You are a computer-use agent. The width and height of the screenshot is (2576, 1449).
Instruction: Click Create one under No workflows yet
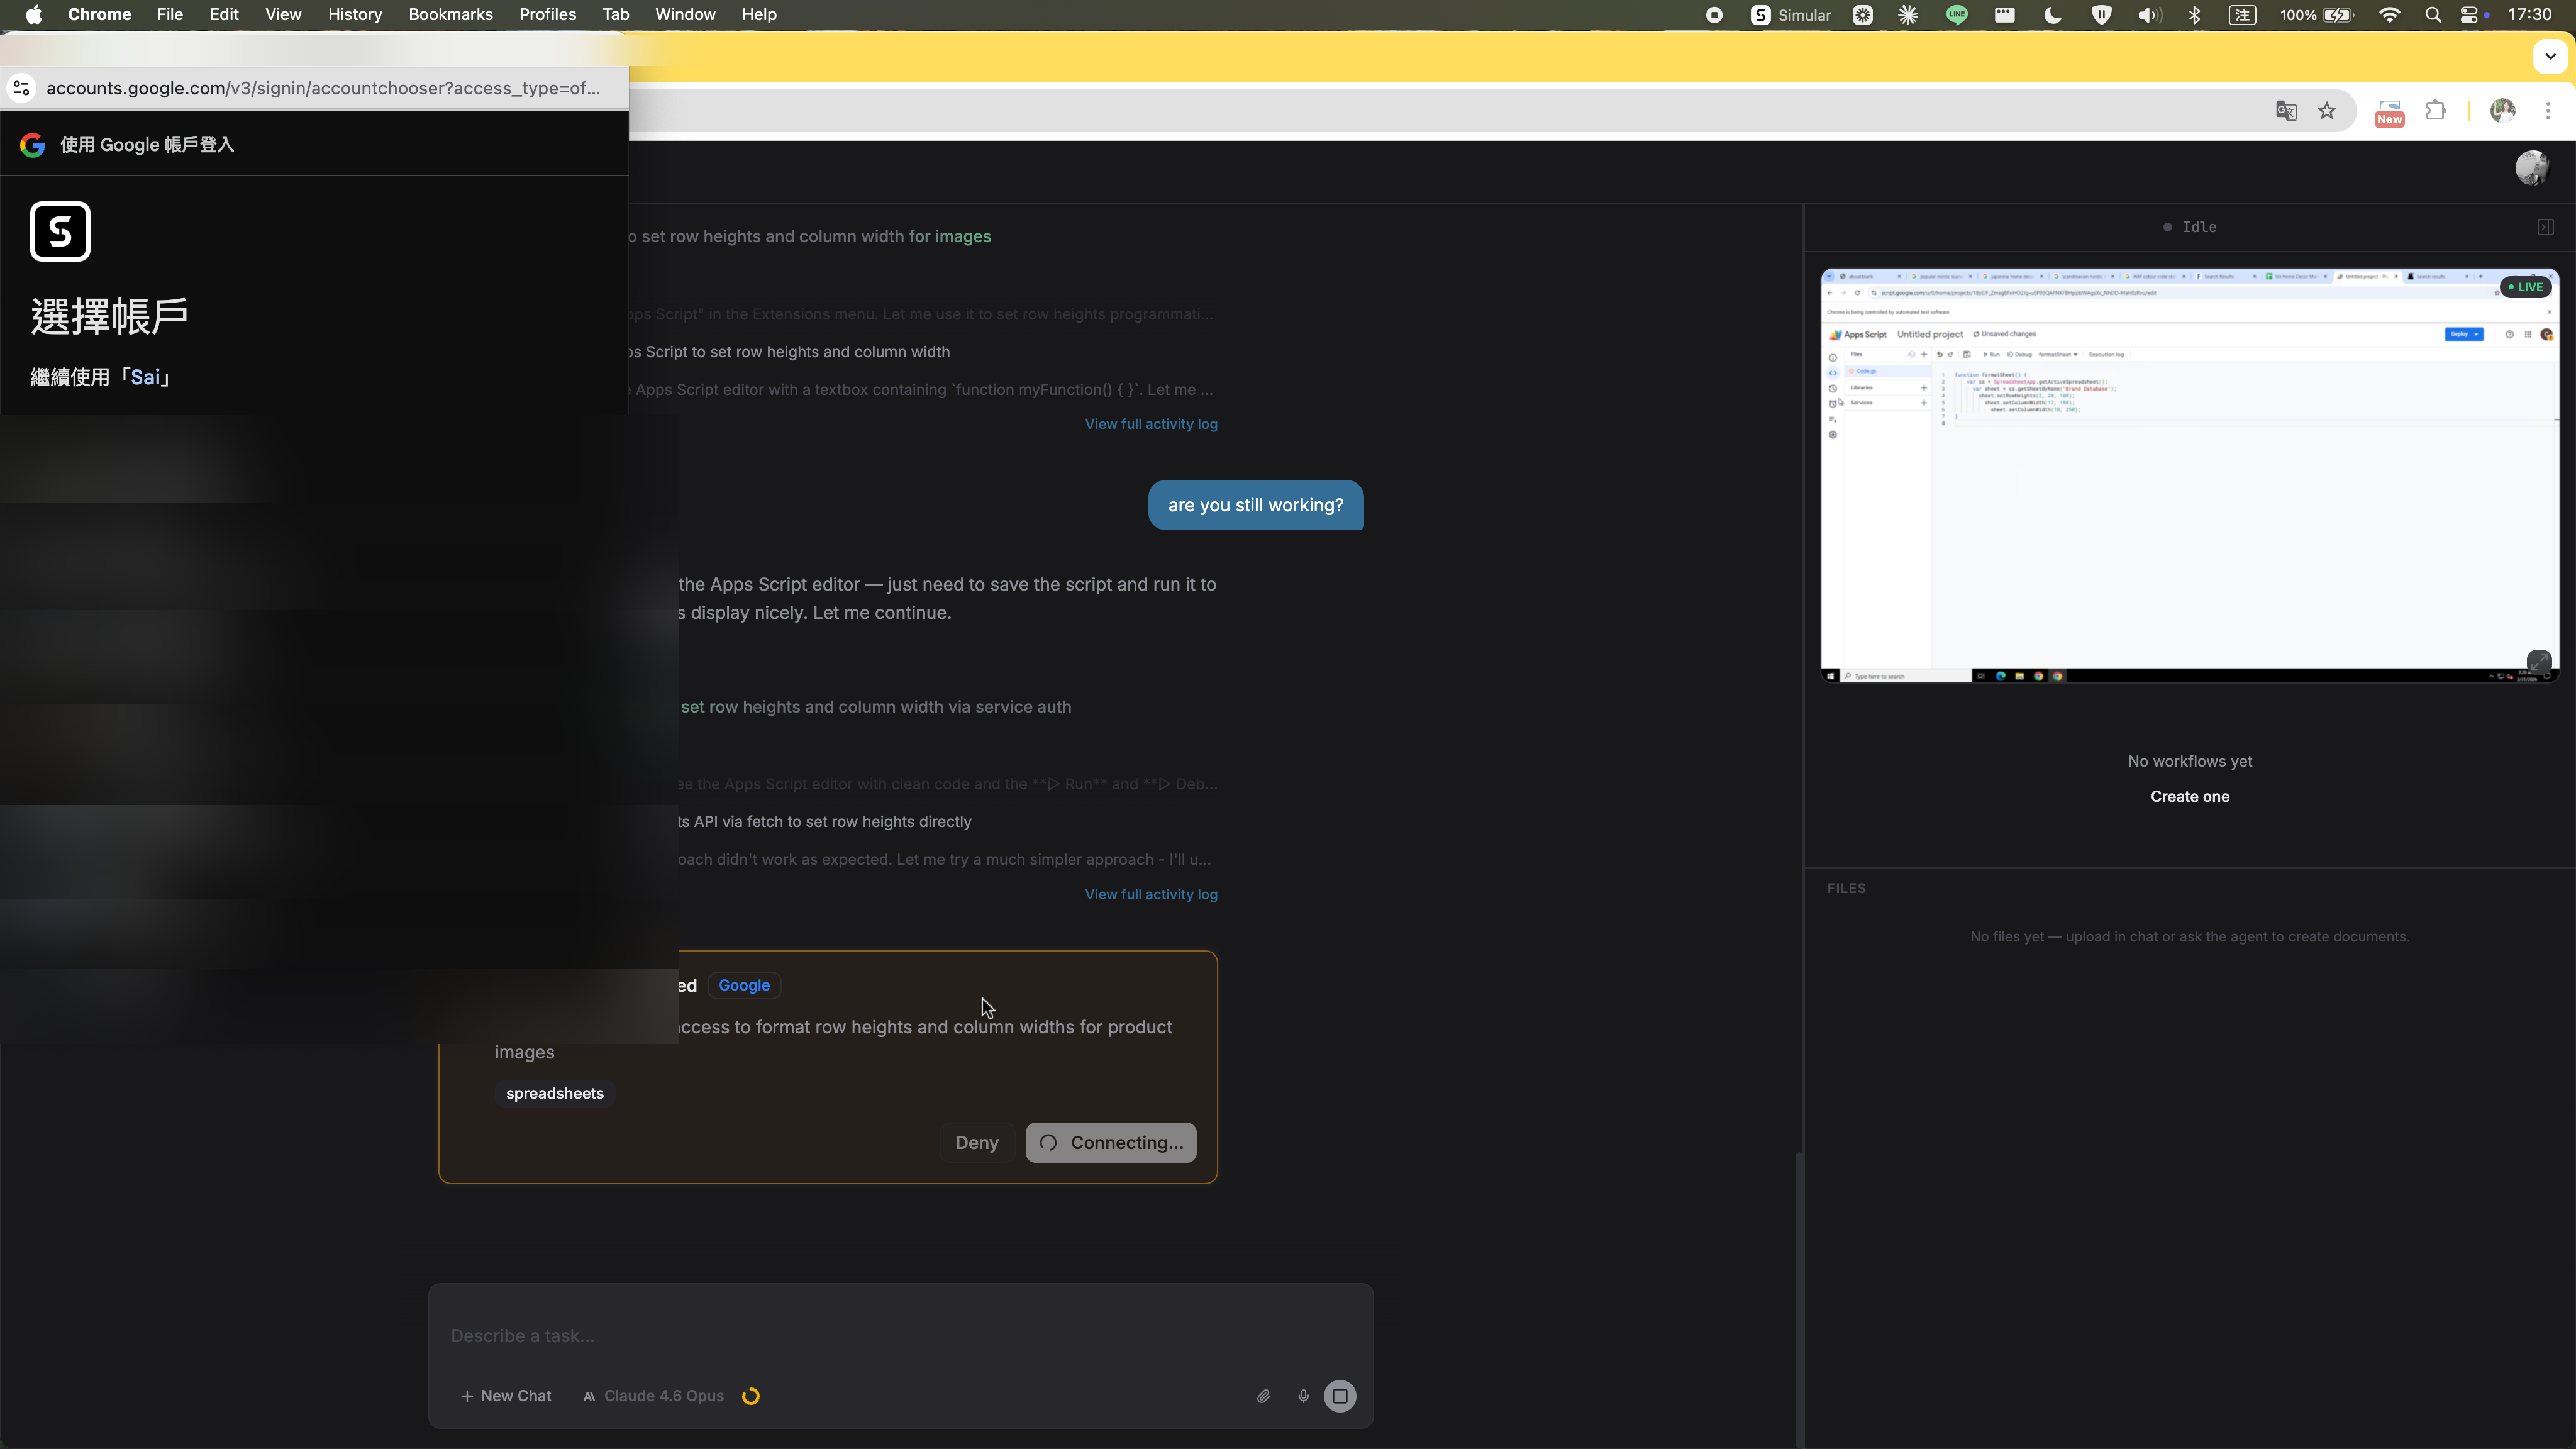click(x=2189, y=796)
